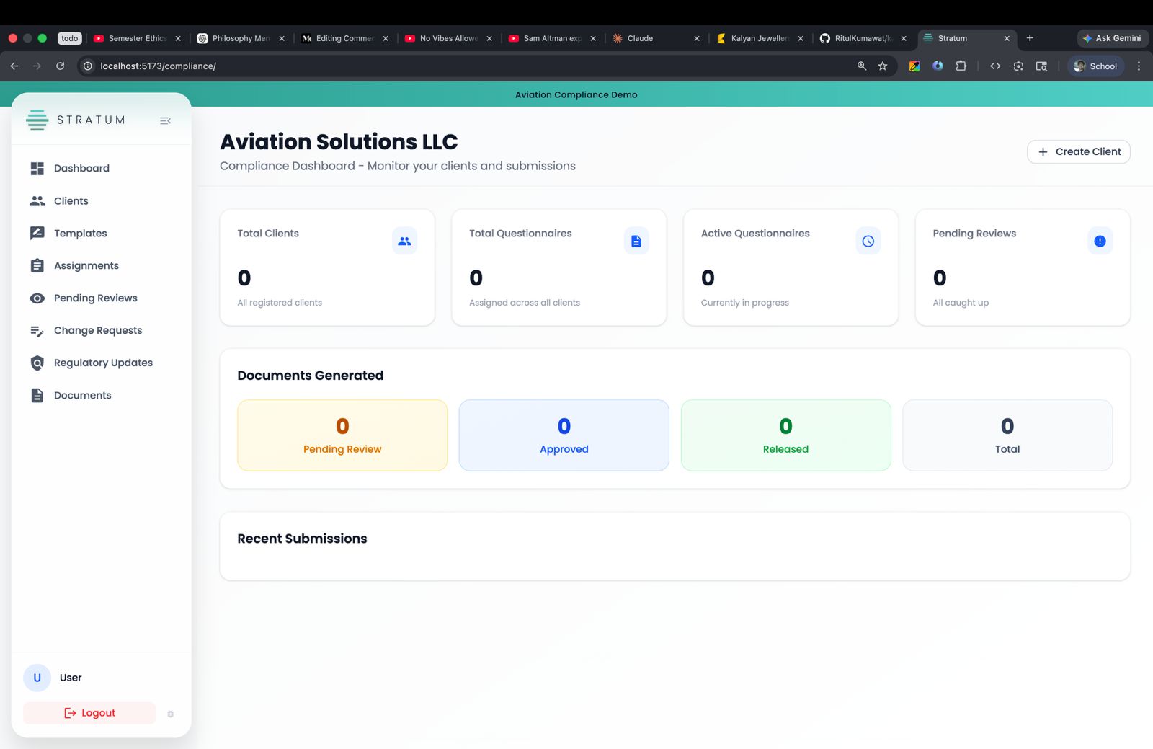Click the clock icon on Active Questionnaires
Viewport: 1153px width, 749px height.
point(868,241)
